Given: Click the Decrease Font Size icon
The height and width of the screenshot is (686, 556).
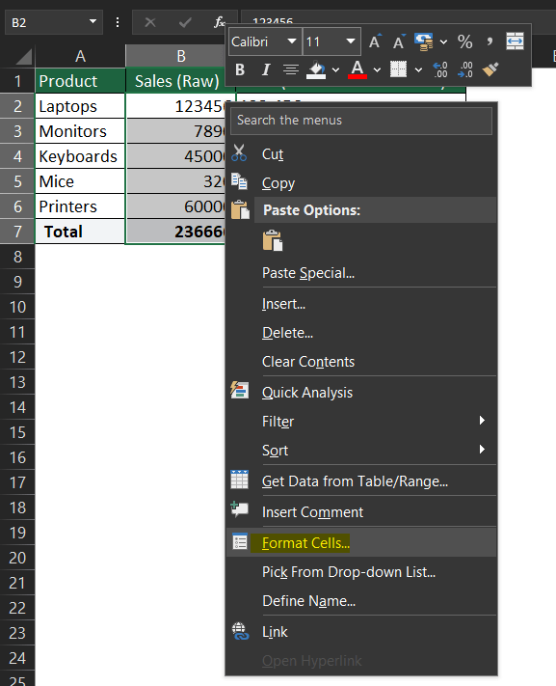Looking at the screenshot, I should click(398, 42).
